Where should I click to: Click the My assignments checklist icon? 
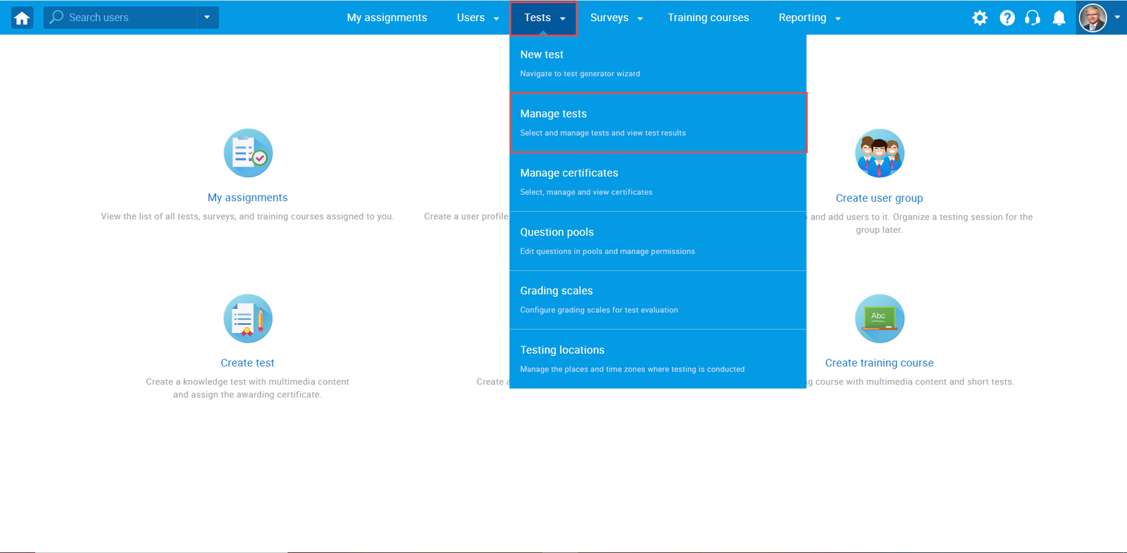point(247,153)
